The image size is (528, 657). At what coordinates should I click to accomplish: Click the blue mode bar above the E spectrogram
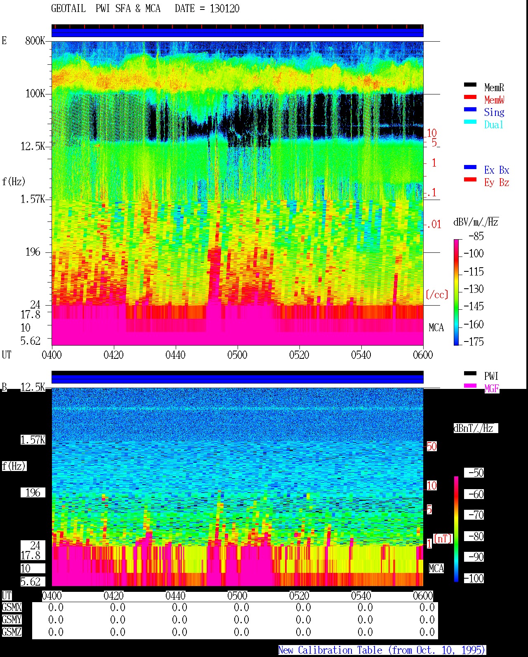(x=237, y=32)
